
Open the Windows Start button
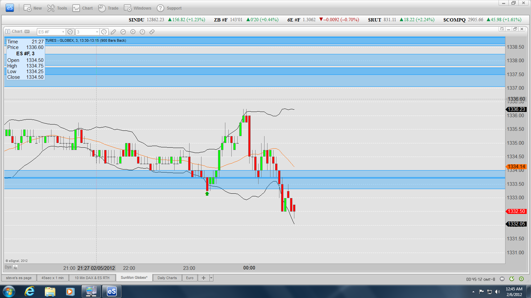click(9, 291)
